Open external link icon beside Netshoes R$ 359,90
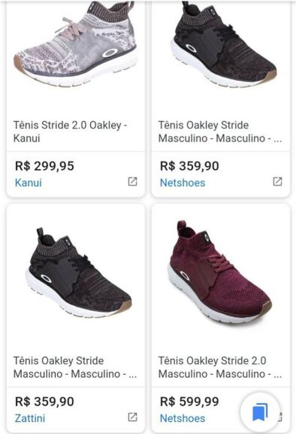The image size is (296, 434). pos(277,181)
